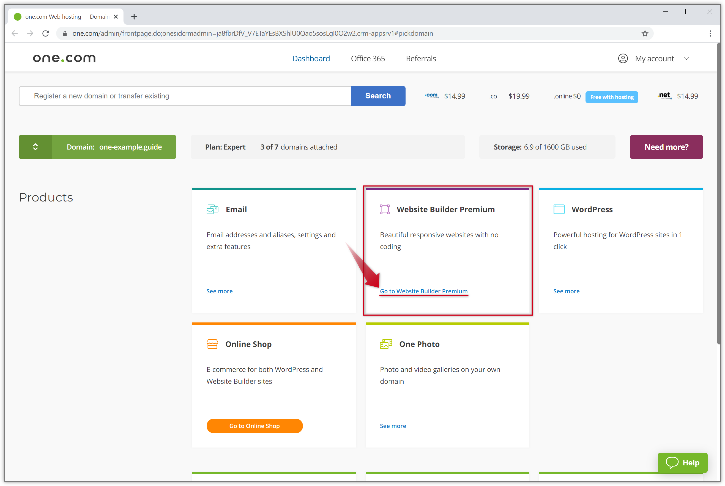Click See more under WordPress

[566, 291]
